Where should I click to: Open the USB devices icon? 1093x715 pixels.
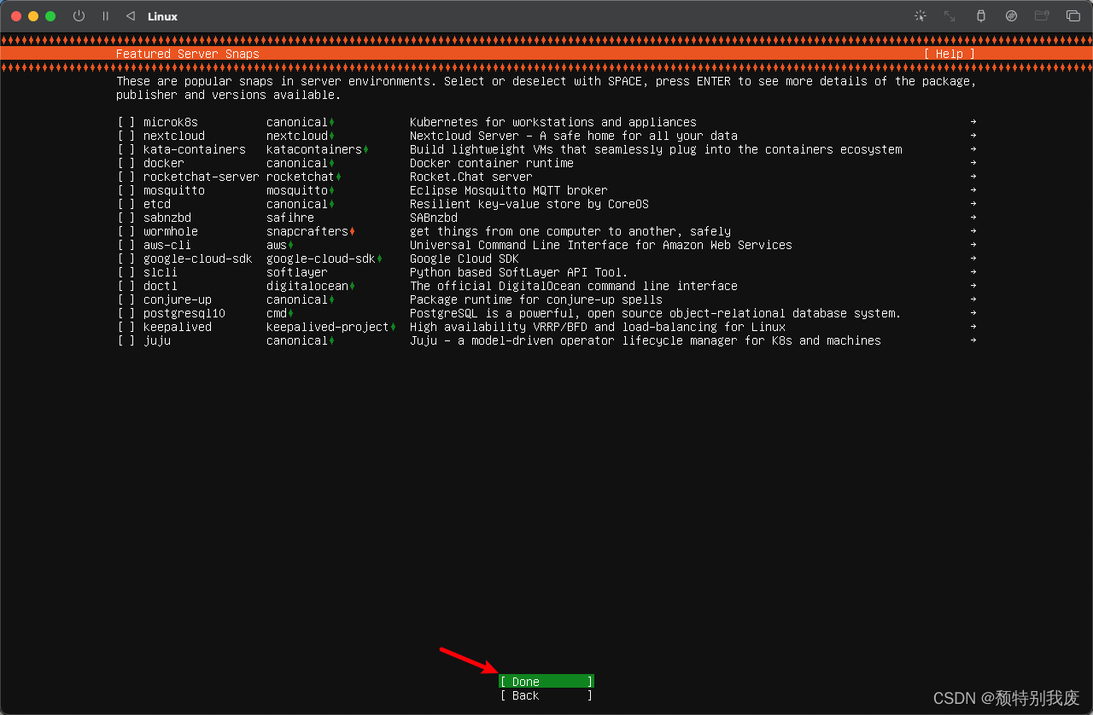[980, 16]
